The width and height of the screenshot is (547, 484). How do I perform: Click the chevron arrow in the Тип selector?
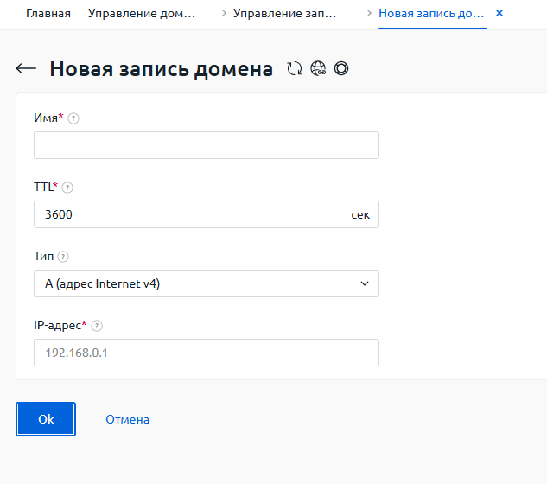pyautogui.click(x=364, y=283)
